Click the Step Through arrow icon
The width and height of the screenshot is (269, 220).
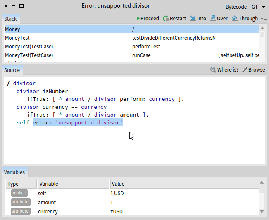(x=235, y=18)
